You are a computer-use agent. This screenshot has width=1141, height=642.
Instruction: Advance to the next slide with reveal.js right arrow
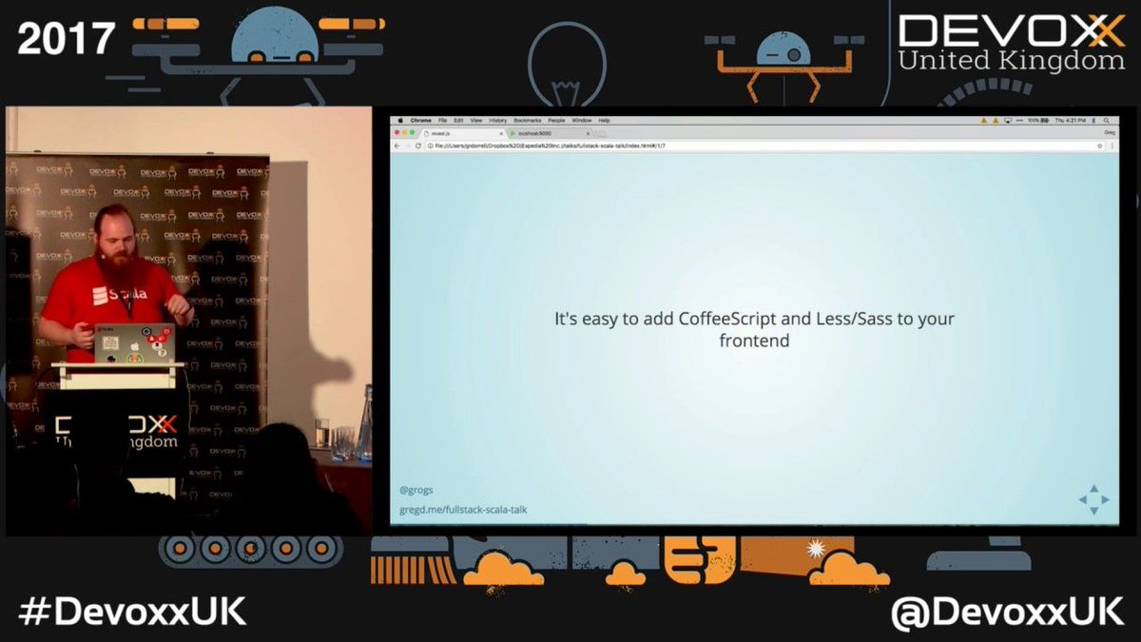click(x=1106, y=497)
